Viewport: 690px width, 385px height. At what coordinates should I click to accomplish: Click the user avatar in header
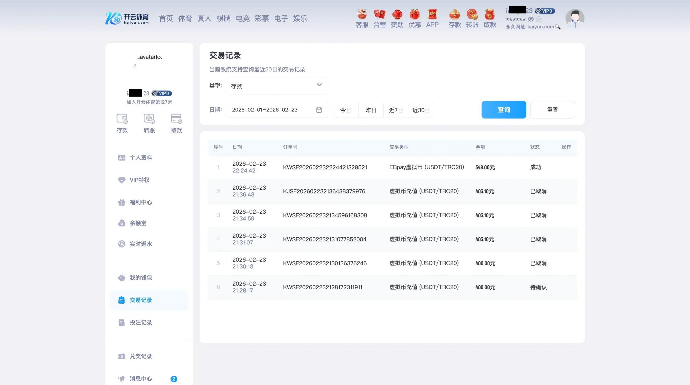pyautogui.click(x=575, y=18)
